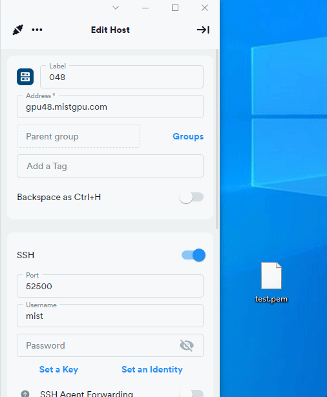Open the Groups link
Screen dimensions: 327x397
point(188,136)
